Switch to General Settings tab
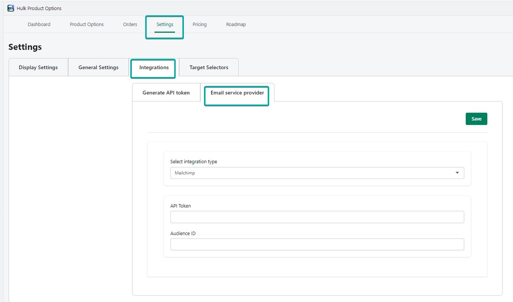The width and height of the screenshot is (513, 302). [98, 67]
